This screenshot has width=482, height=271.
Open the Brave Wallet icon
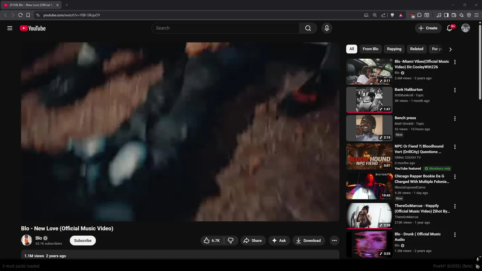(454, 15)
